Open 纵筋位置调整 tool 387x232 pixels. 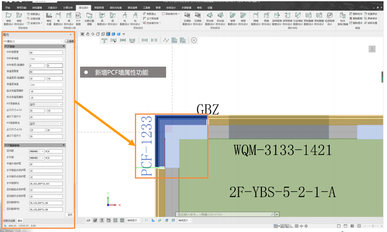pyautogui.click(x=89, y=19)
